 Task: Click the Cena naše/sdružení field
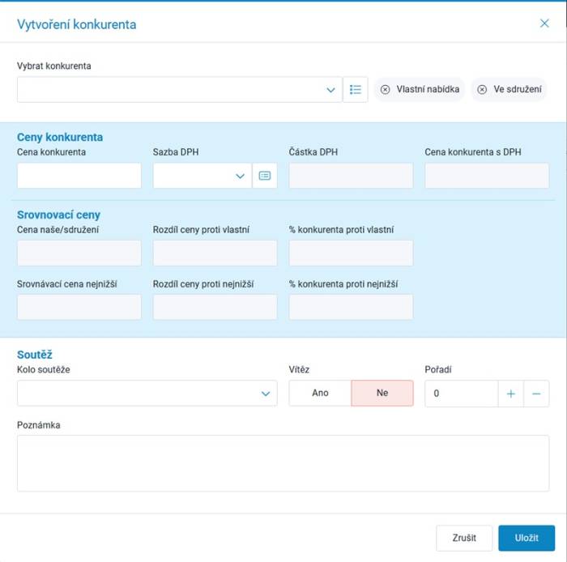tap(79, 253)
